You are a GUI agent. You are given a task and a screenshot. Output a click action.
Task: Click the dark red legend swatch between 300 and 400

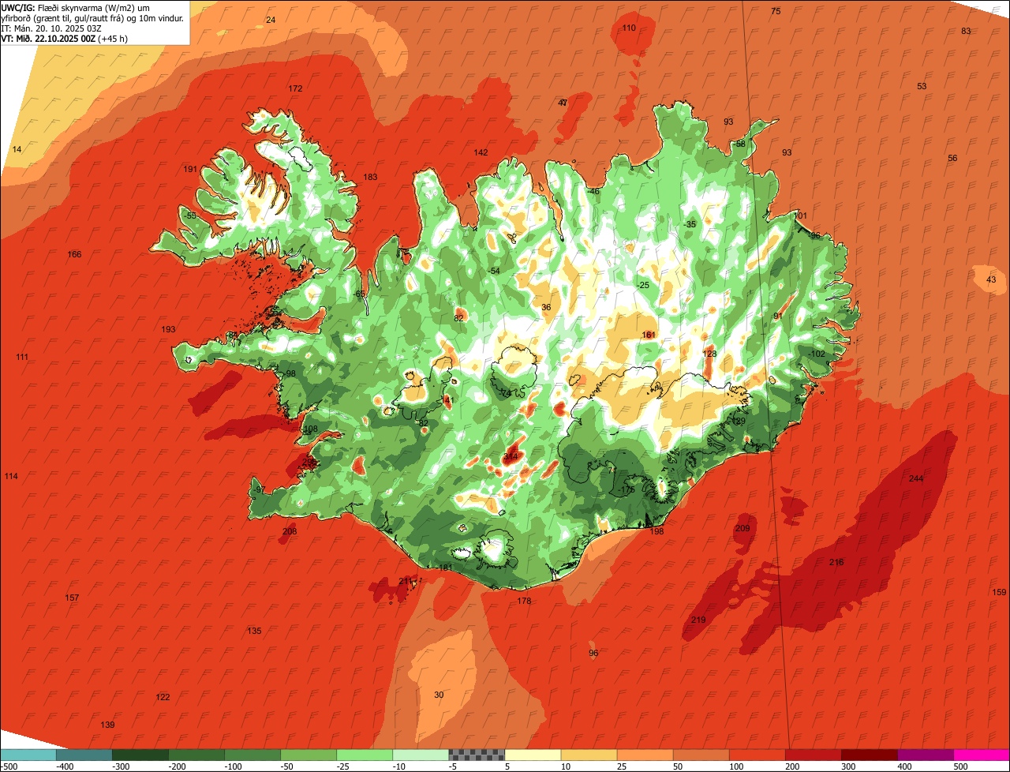[868, 755]
